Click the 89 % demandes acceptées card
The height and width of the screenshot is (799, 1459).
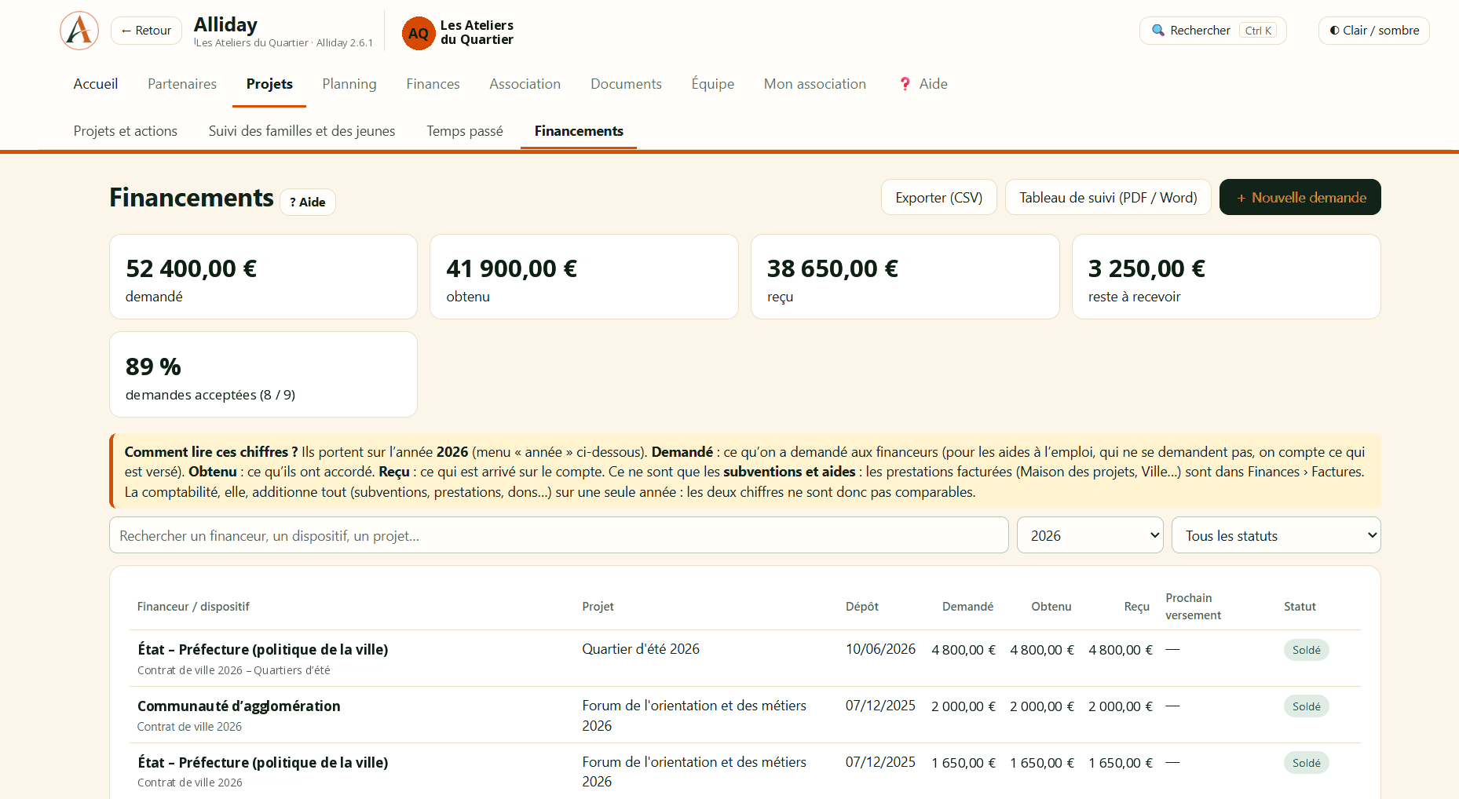(x=263, y=374)
